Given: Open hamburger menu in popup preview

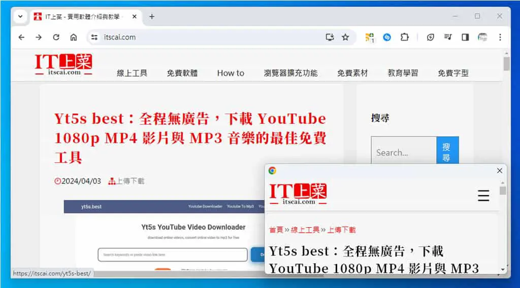Looking at the screenshot, I should pyautogui.click(x=483, y=196).
